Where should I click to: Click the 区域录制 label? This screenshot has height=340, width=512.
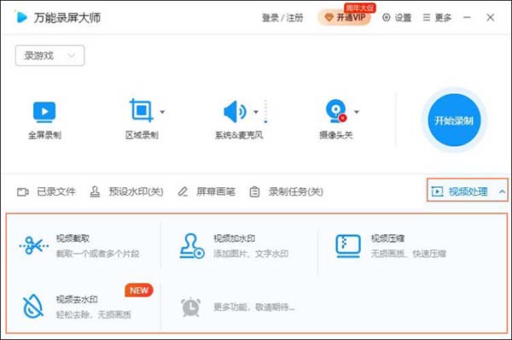tap(142, 135)
